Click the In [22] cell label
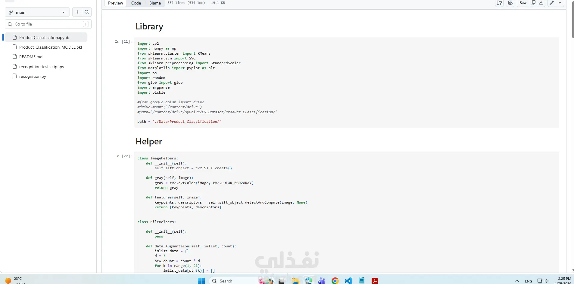Screen dimensions: 574x284 123,156
